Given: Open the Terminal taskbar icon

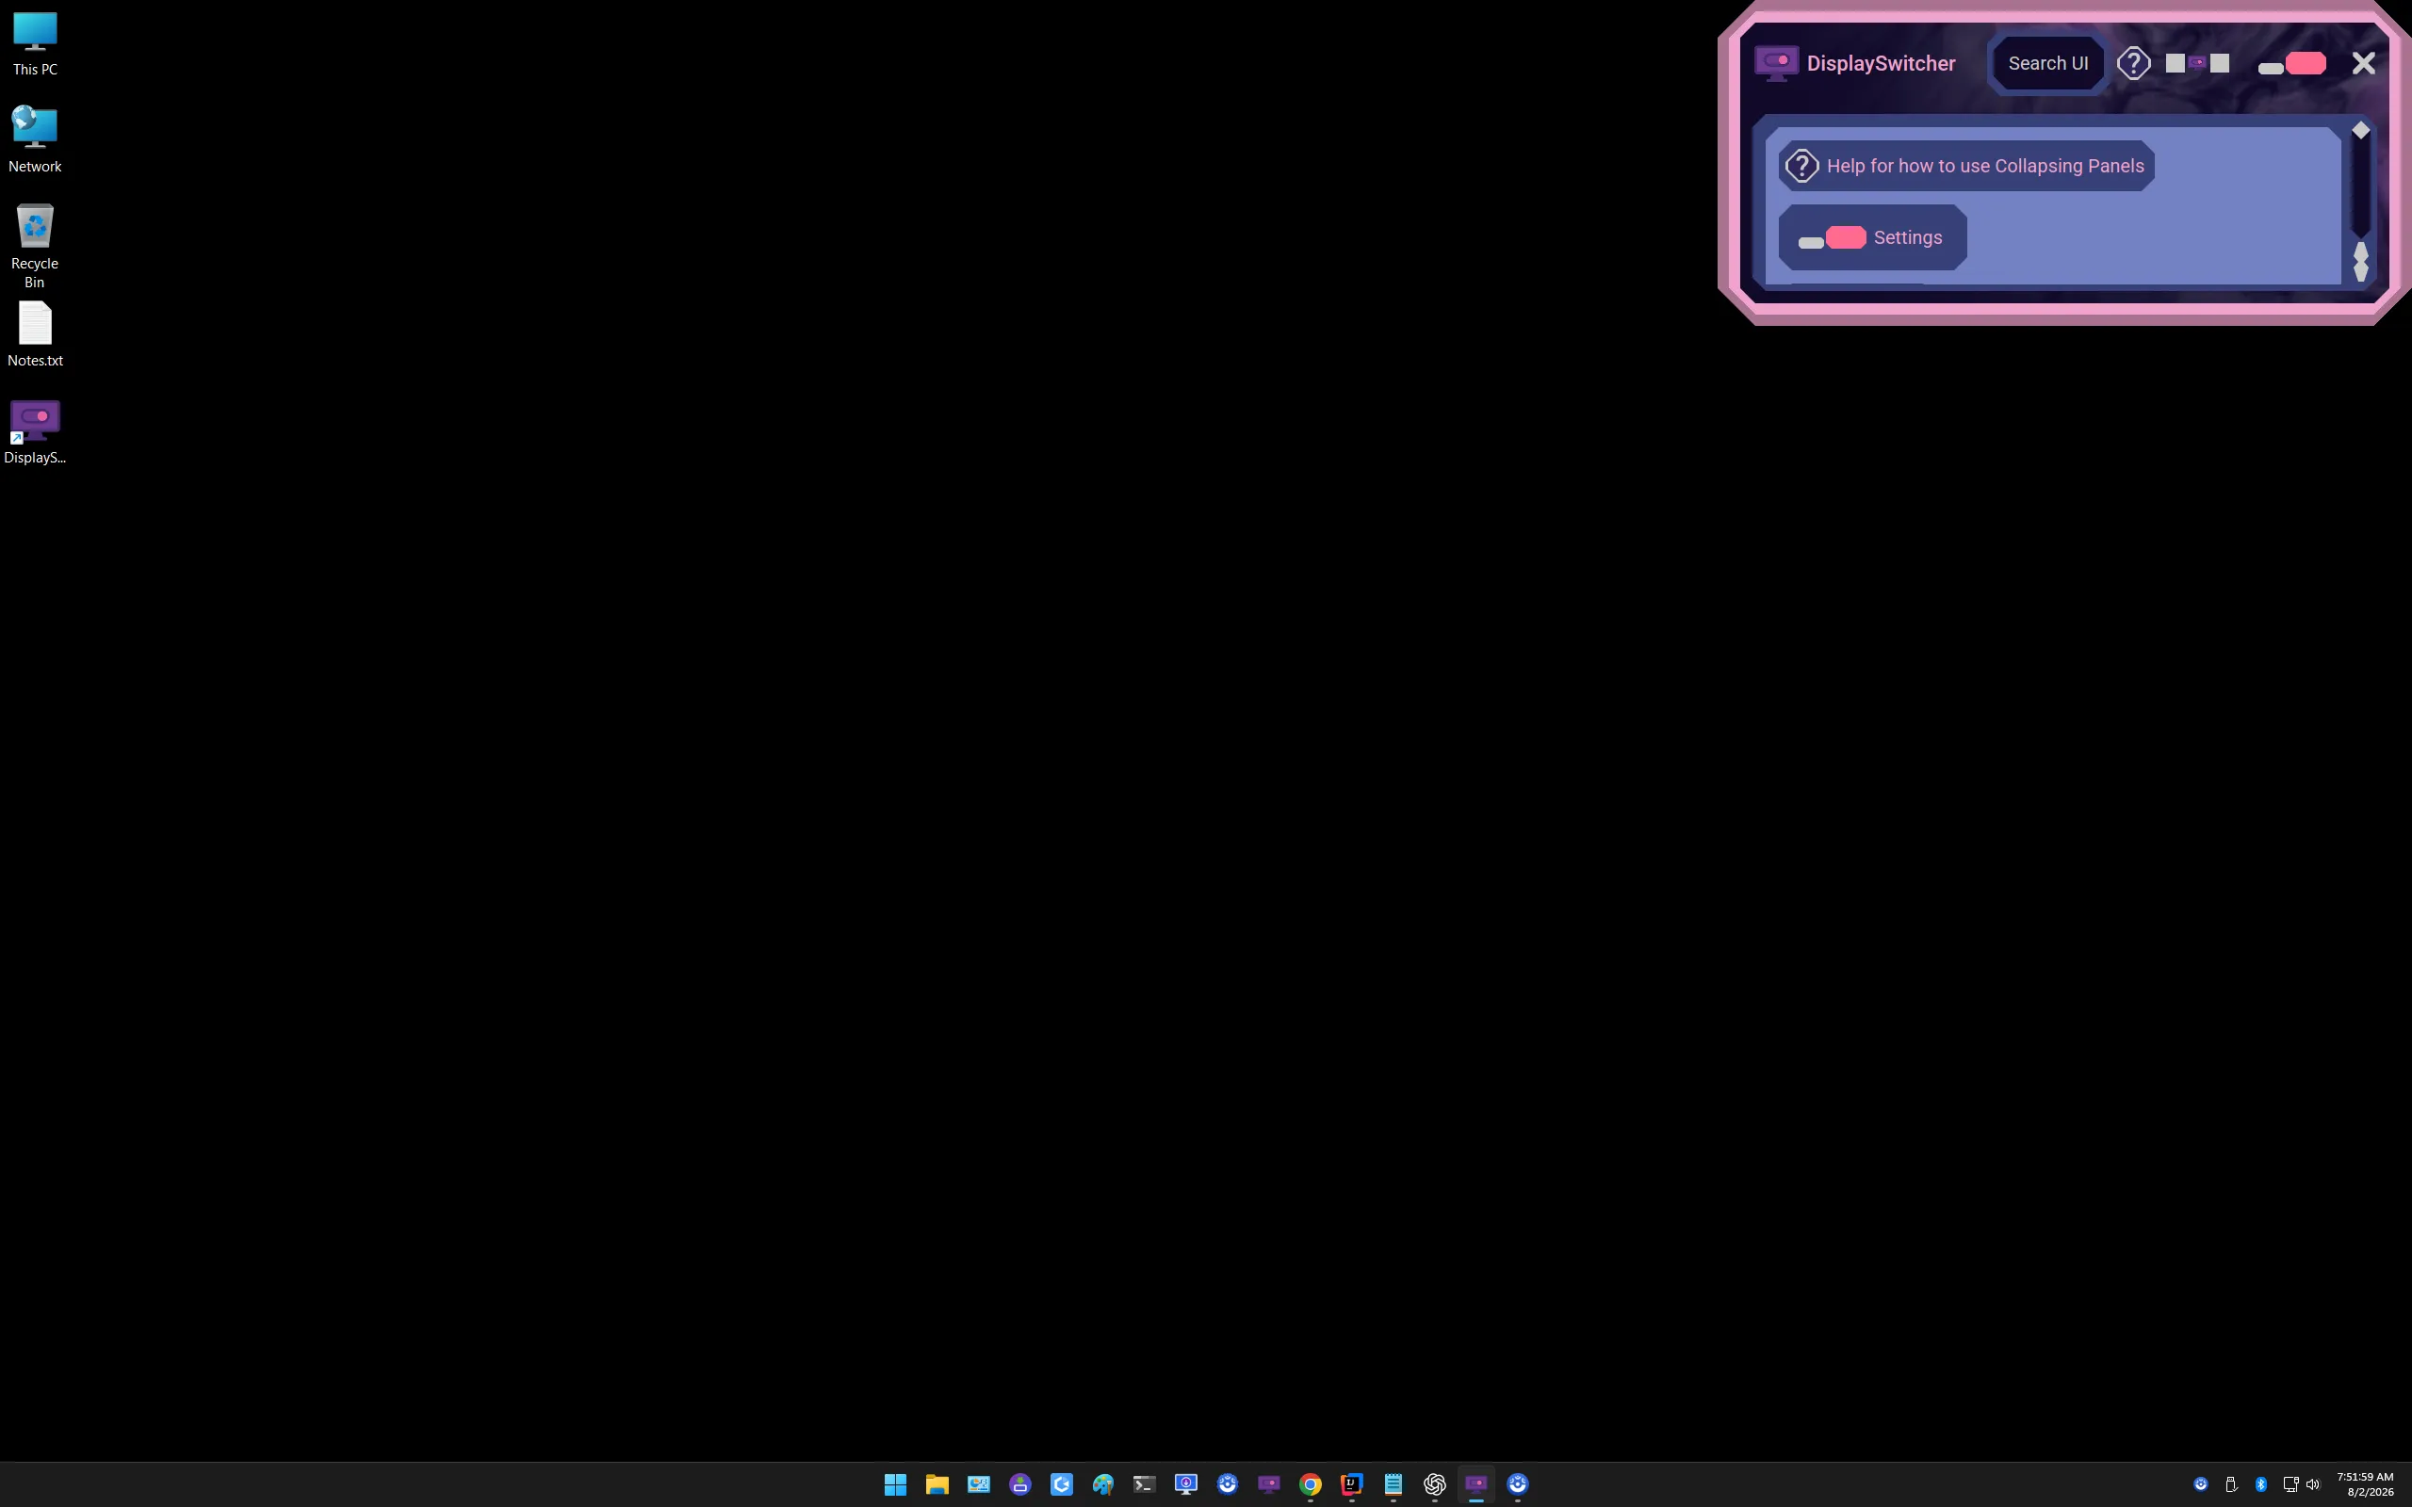Looking at the screenshot, I should point(1144,1484).
